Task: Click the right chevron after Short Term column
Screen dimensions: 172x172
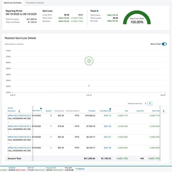Action: pyautogui.click(x=163, y=111)
